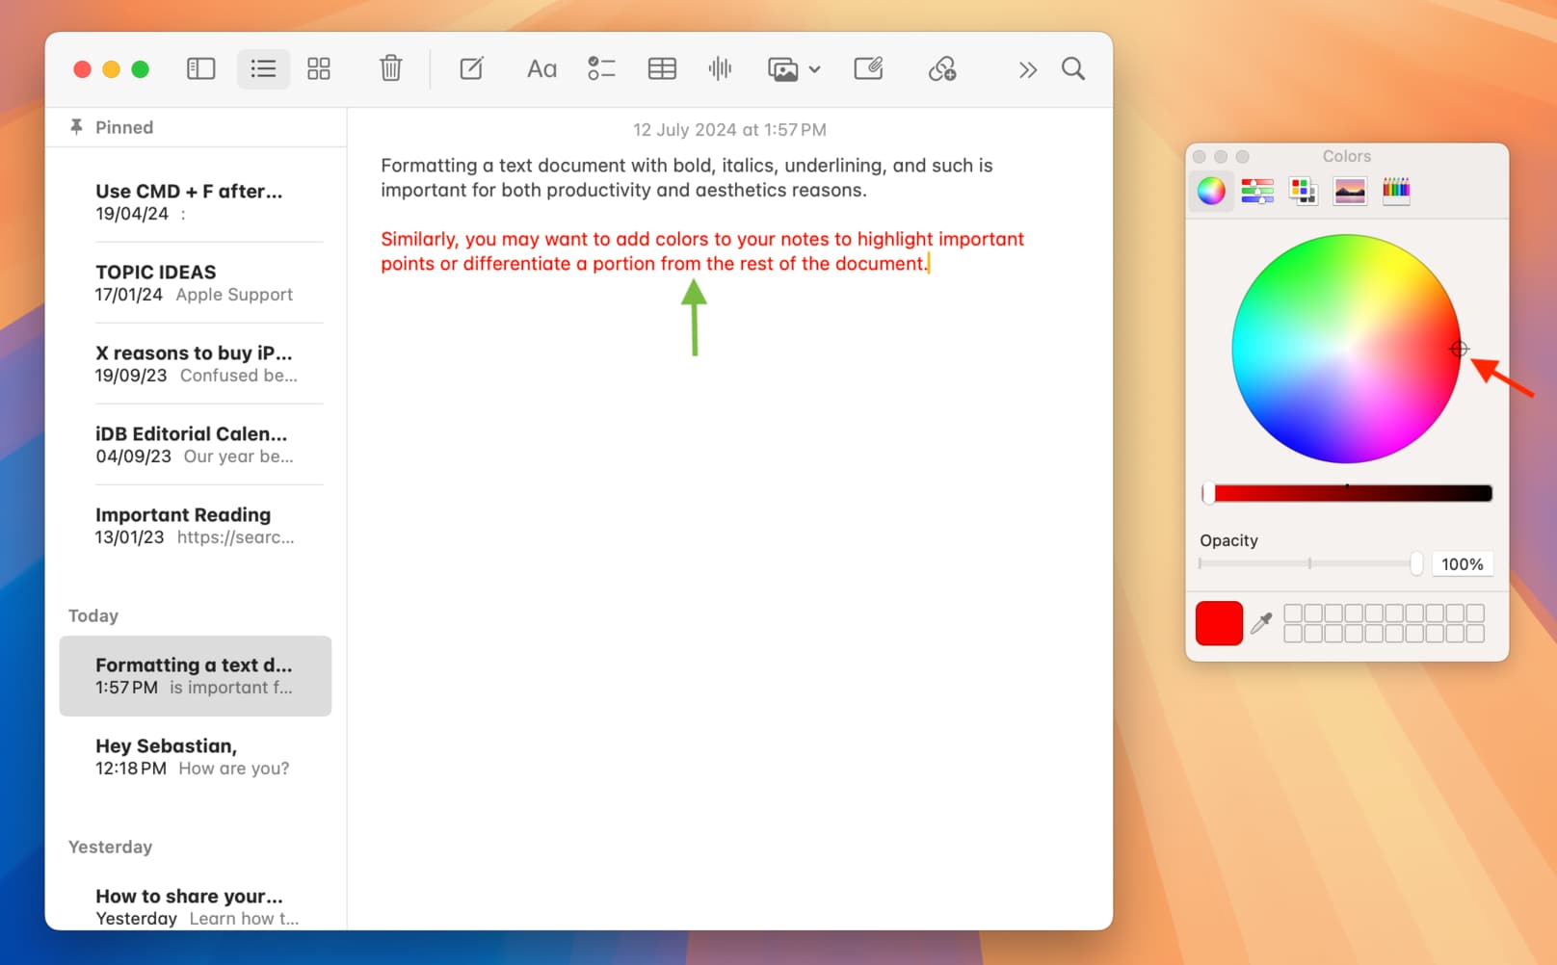Click the current red color swatch
The image size is (1557, 965).
(x=1219, y=624)
